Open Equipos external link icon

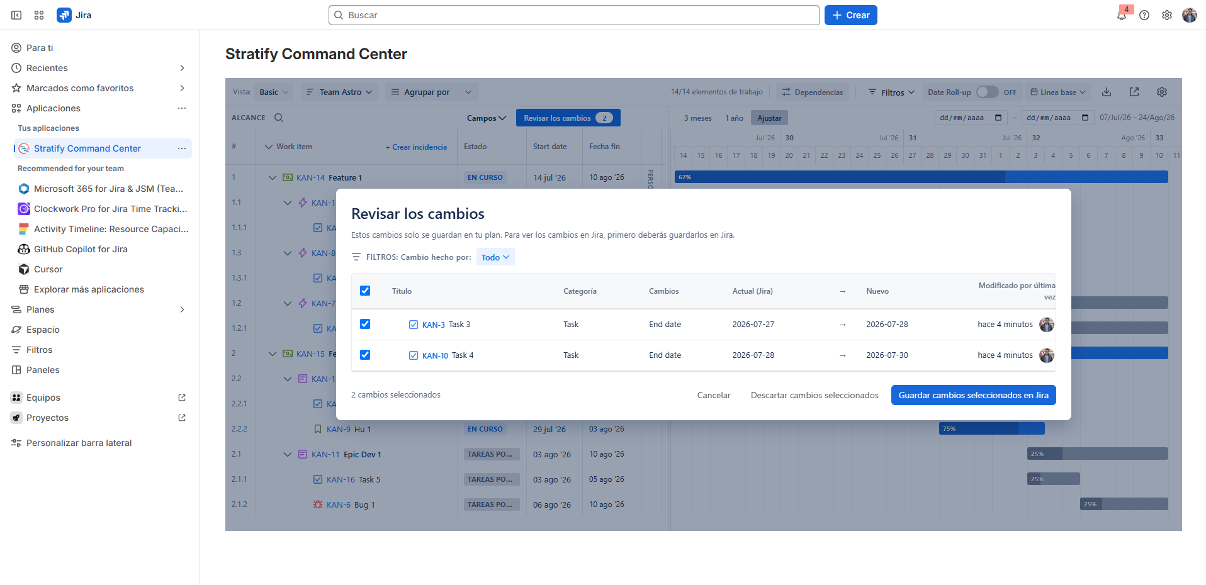tap(182, 398)
